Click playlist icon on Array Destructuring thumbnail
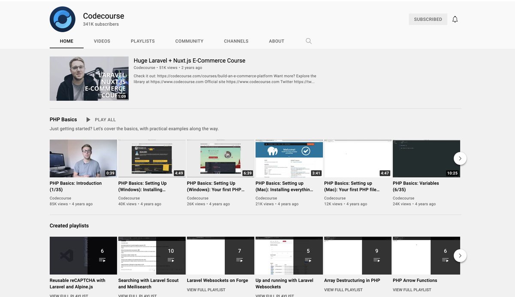The height and width of the screenshot is (297, 515). (377, 260)
